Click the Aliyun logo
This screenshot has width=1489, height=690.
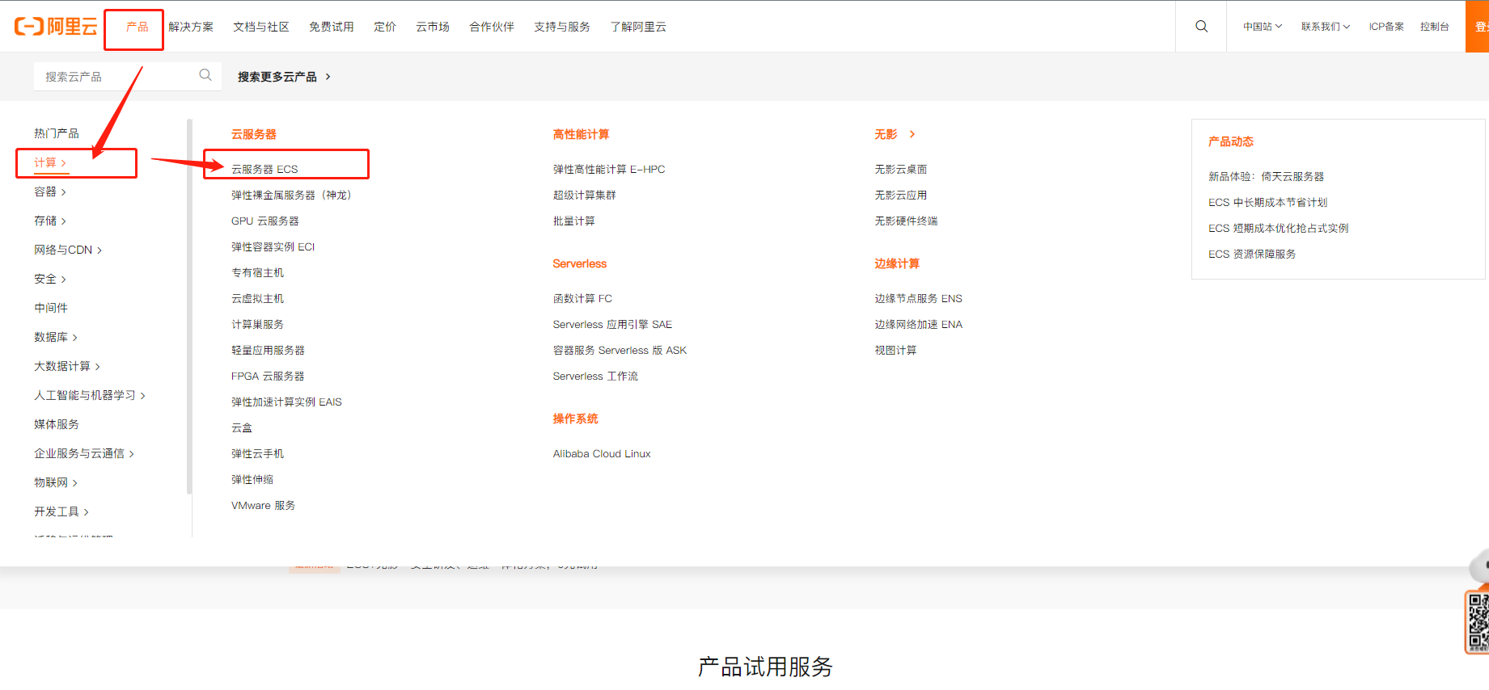coord(56,27)
